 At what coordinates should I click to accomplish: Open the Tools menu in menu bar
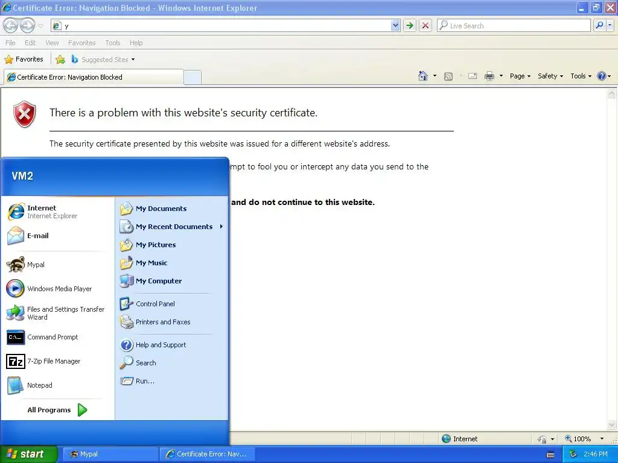(x=113, y=43)
